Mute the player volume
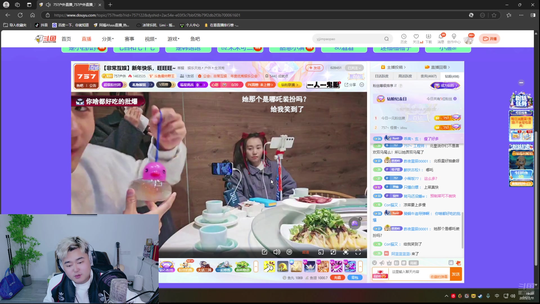Viewport: 540px width, 304px height. tap(276, 252)
